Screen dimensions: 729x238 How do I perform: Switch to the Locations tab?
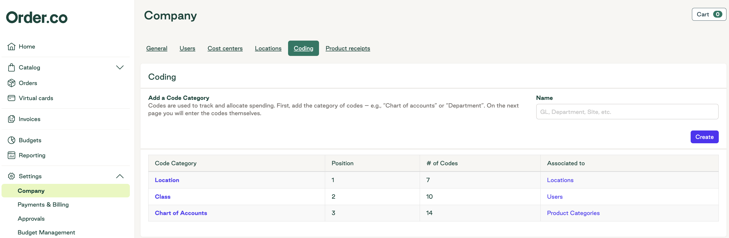[268, 48]
